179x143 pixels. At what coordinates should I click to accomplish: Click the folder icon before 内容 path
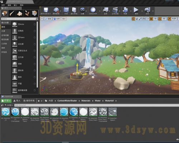tap(46, 101)
